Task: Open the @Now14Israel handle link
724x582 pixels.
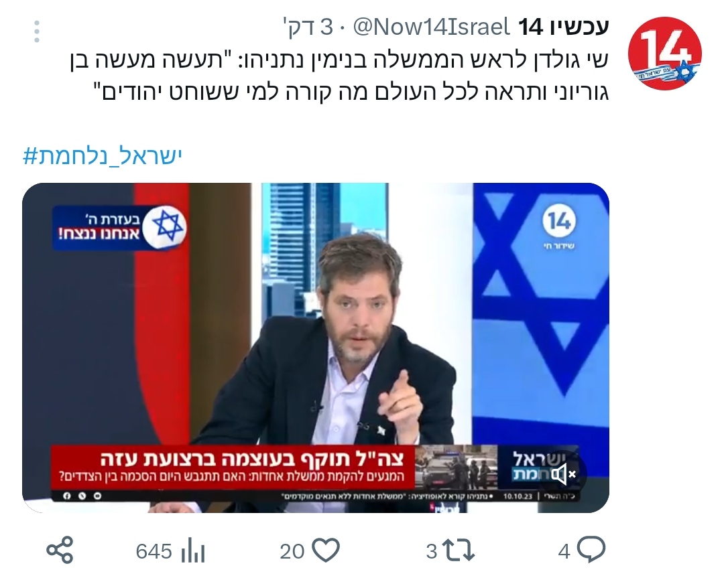Action: [x=431, y=27]
